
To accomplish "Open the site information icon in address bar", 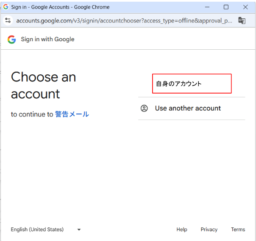I will pyautogui.click(x=8, y=20).
